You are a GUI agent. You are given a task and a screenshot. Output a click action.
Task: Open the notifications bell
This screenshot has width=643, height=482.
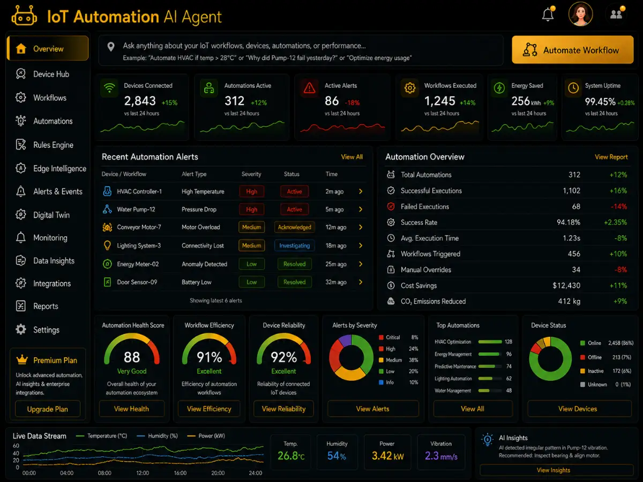pyautogui.click(x=548, y=15)
